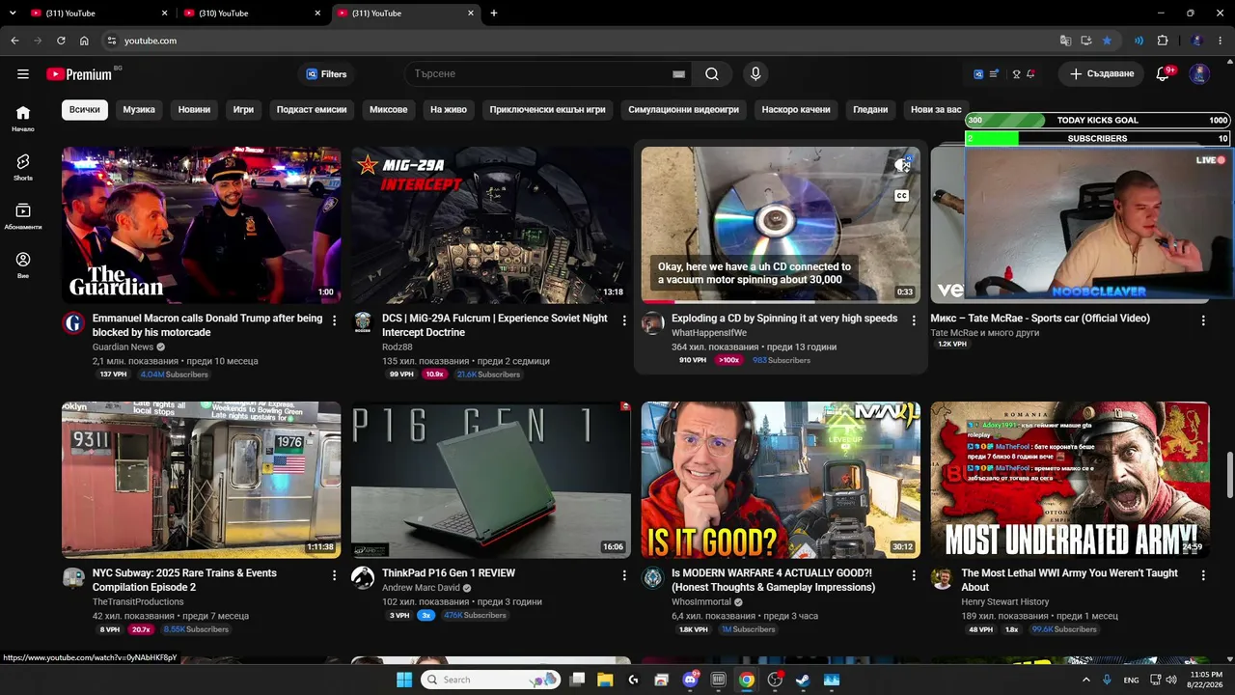Open Discord from the taskbar

(691, 680)
